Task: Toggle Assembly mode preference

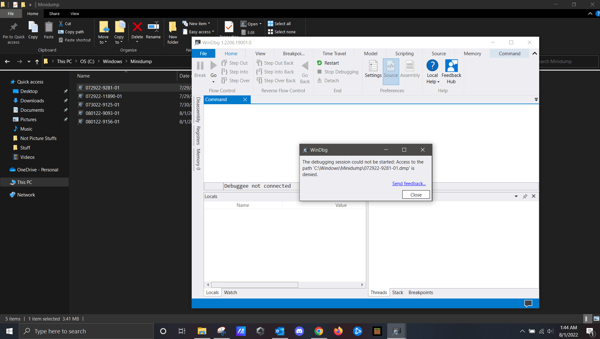Action: pos(410,69)
